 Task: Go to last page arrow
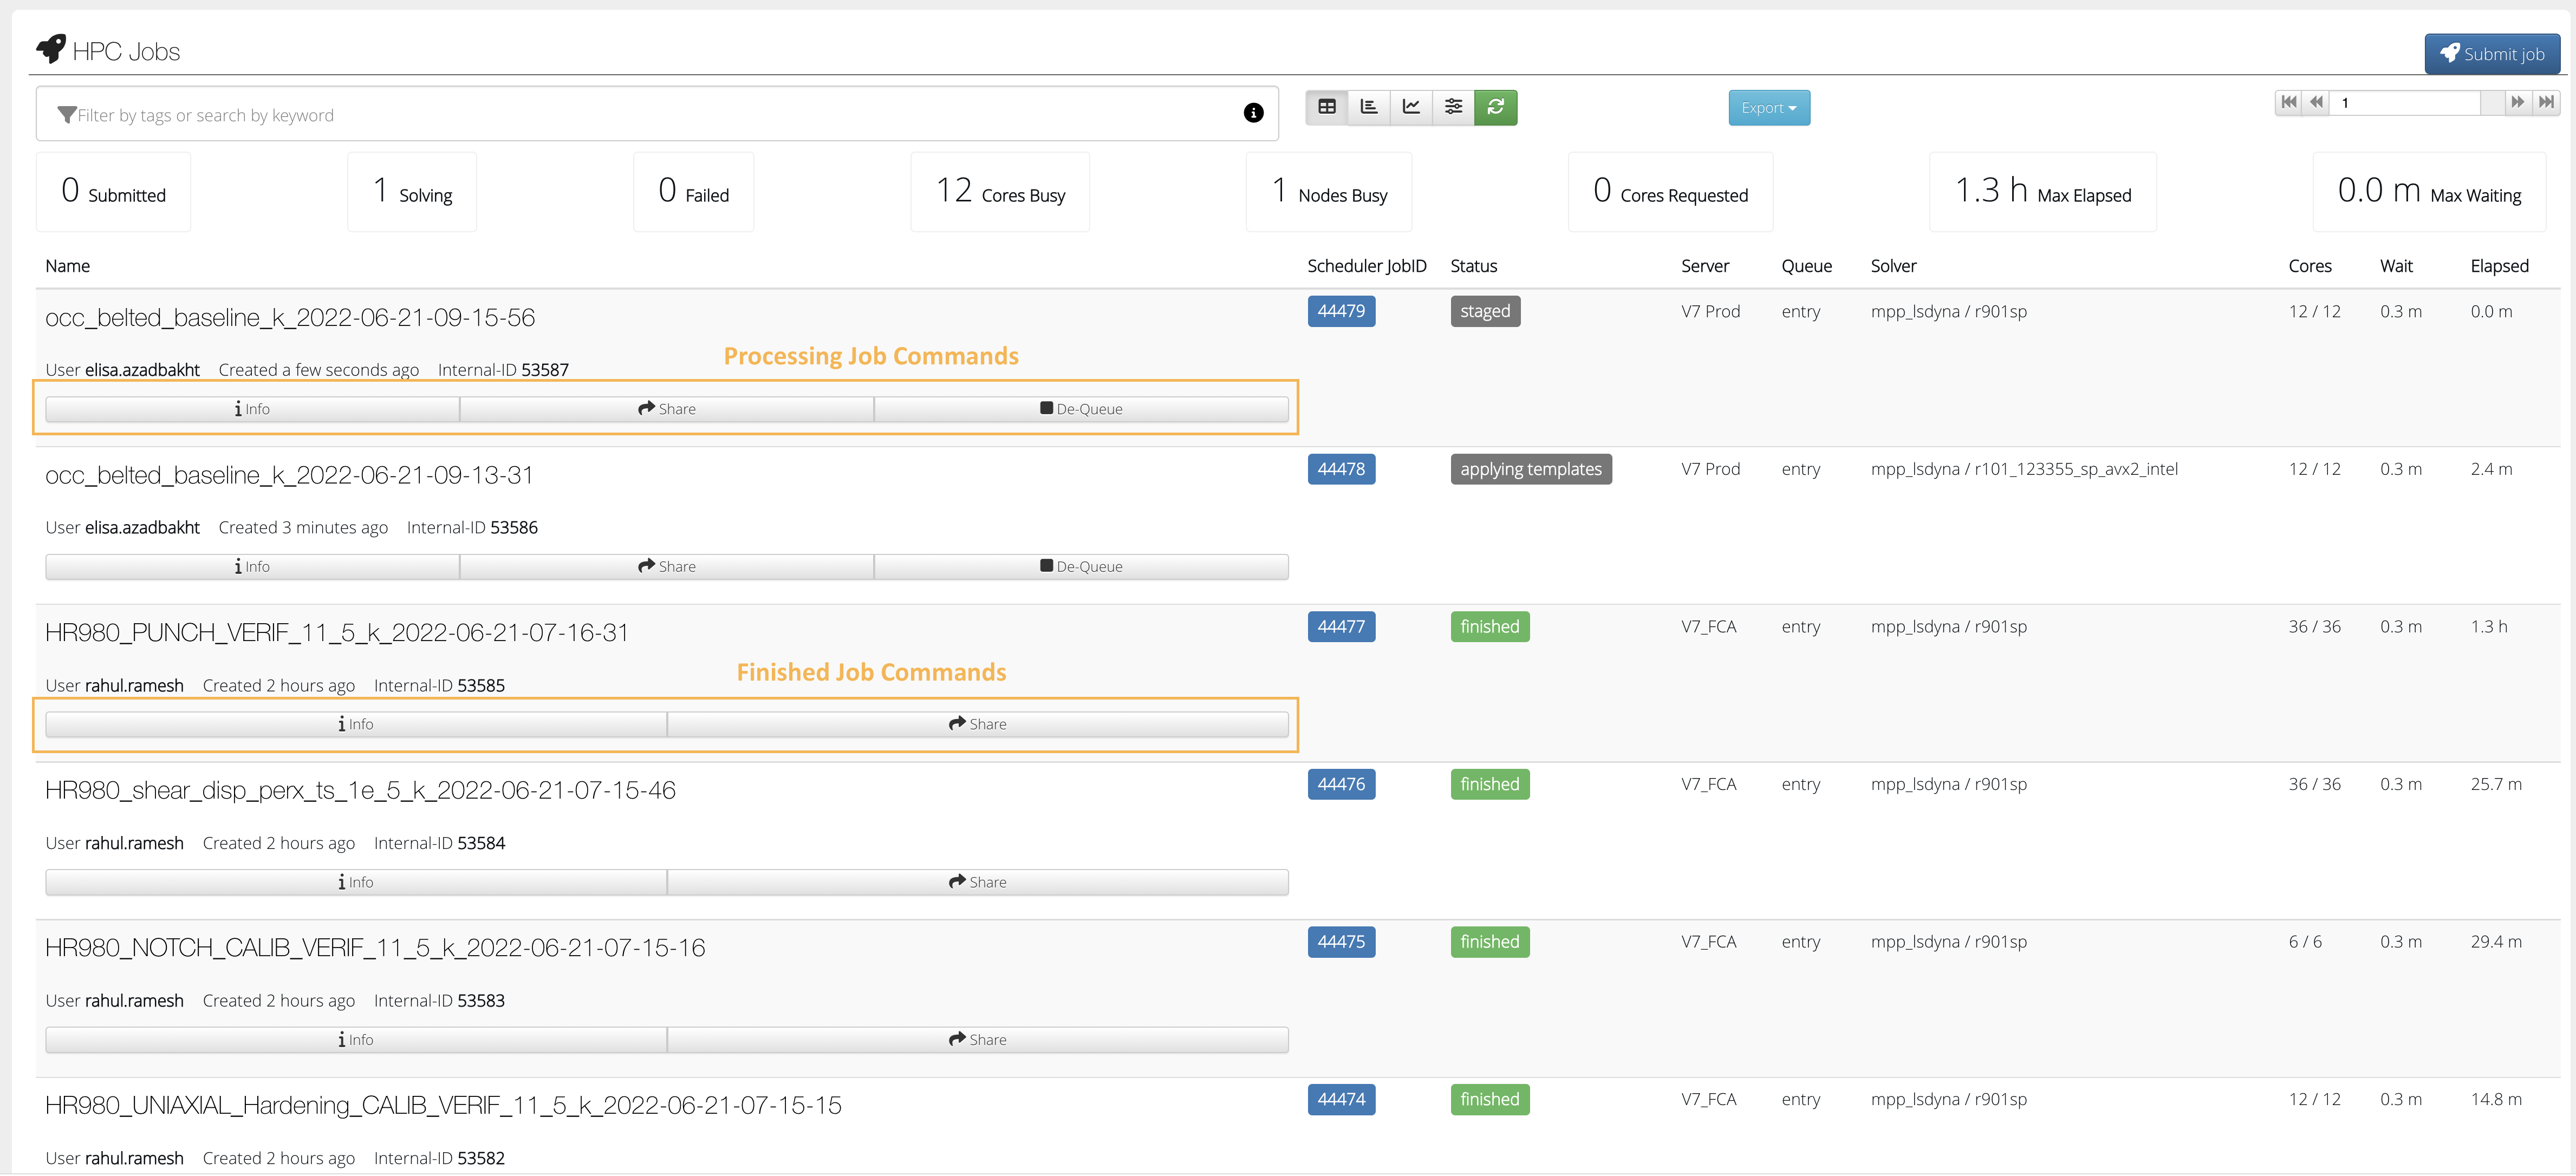(x=2546, y=102)
